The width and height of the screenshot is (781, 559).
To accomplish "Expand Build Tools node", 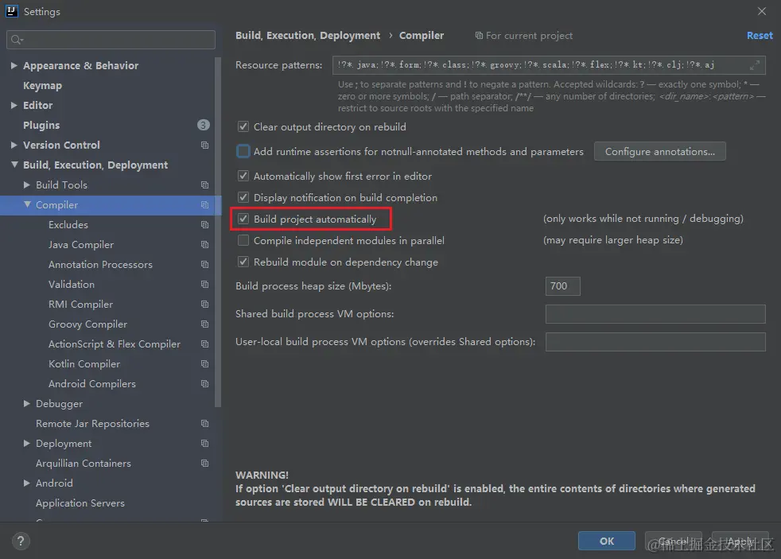I will 27,184.
